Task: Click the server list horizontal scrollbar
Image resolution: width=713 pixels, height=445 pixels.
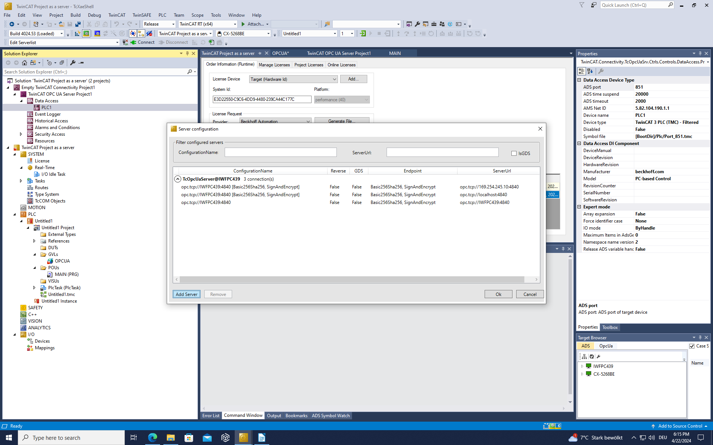Action: tap(352, 279)
